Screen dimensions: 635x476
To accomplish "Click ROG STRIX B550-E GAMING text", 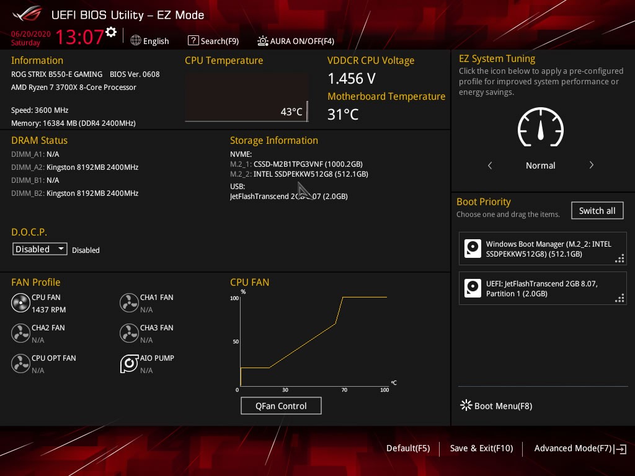I will tap(56, 74).
